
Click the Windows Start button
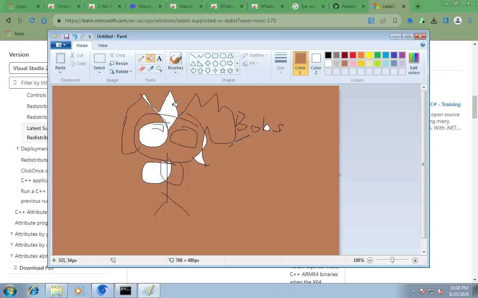pos(10,291)
